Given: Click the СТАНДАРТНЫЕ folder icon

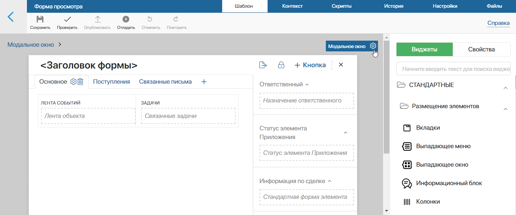Looking at the screenshot, I should (401, 85).
